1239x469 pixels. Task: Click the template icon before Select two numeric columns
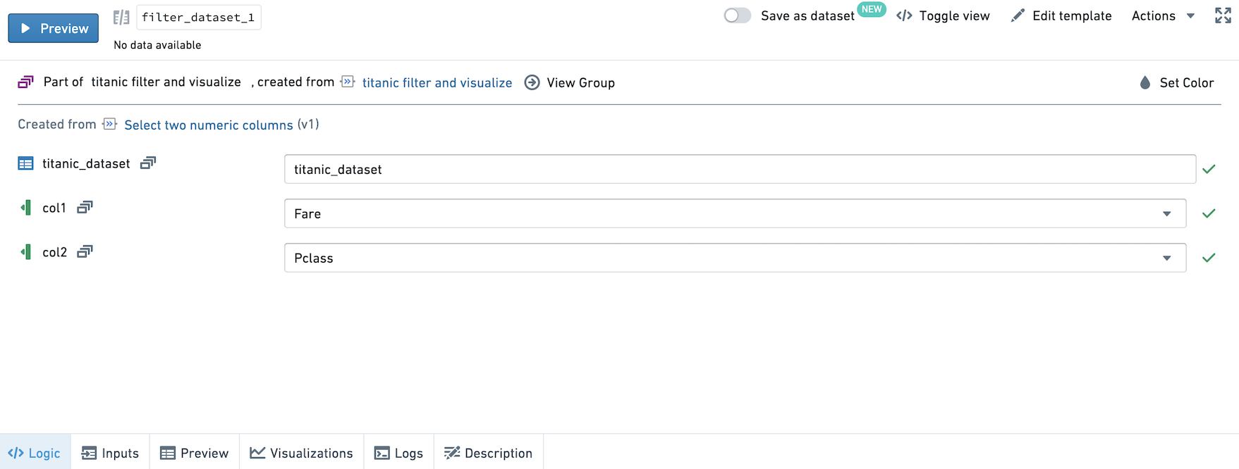pyautogui.click(x=109, y=124)
